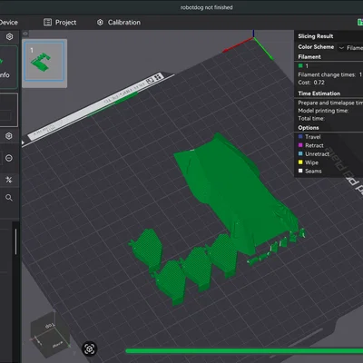Click the green horizontal layer slider bar
The image size is (363, 363).
tap(244, 351)
